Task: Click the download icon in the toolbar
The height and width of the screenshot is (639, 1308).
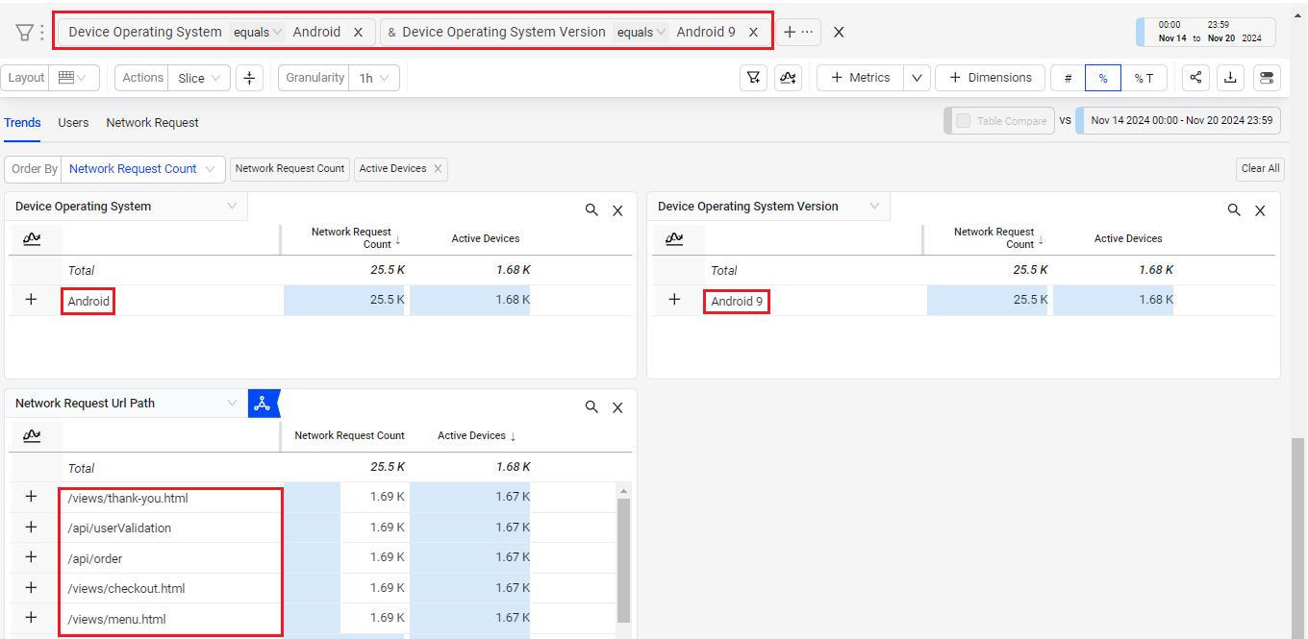Action: pos(1230,78)
